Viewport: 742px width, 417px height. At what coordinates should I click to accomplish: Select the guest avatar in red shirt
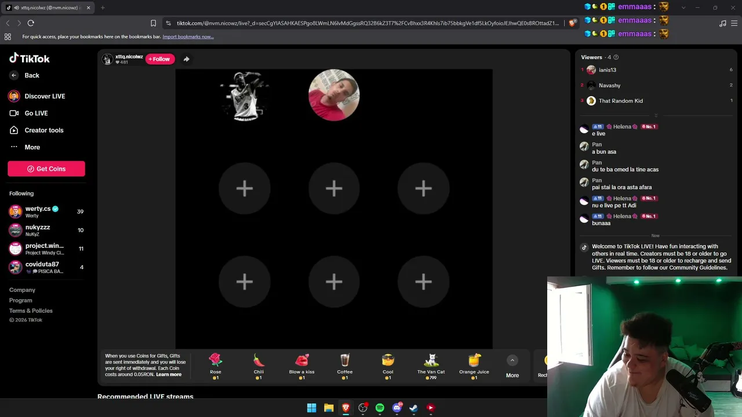point(334,95)
